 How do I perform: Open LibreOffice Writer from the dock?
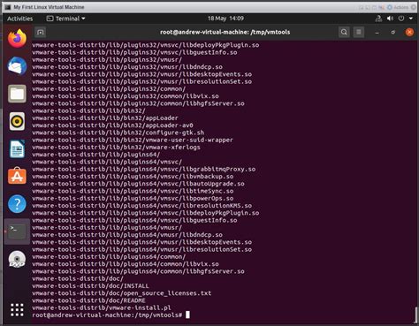(x=17, y=149)
